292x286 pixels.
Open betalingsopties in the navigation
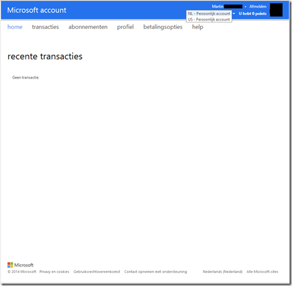163,27
